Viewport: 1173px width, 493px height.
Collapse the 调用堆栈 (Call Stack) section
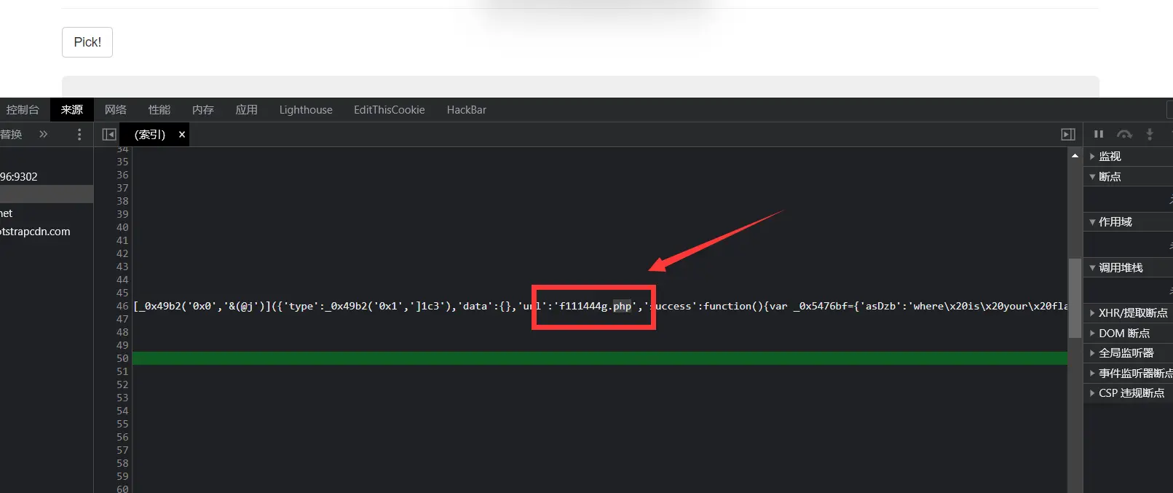[x=1120, y=268]
